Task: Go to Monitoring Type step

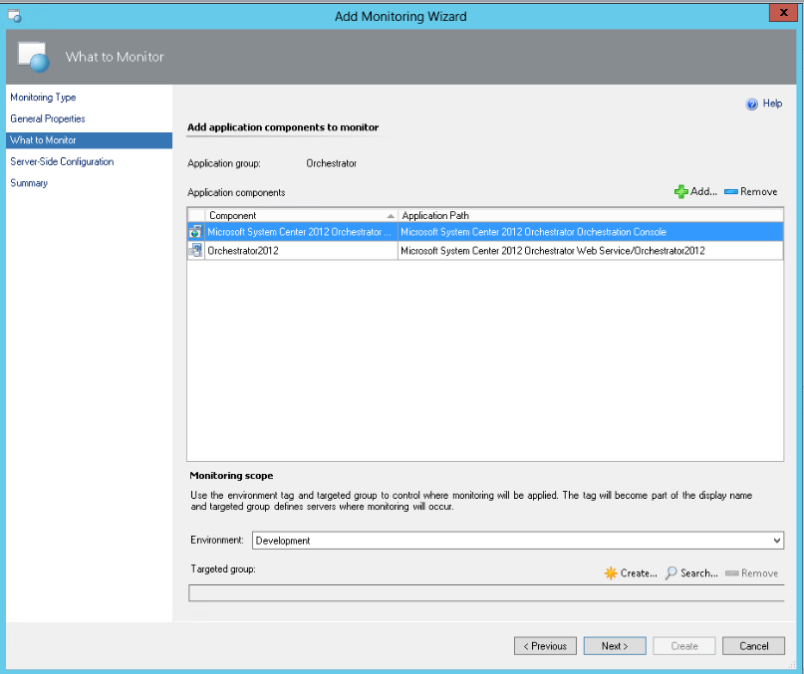Action: point(43,98)
